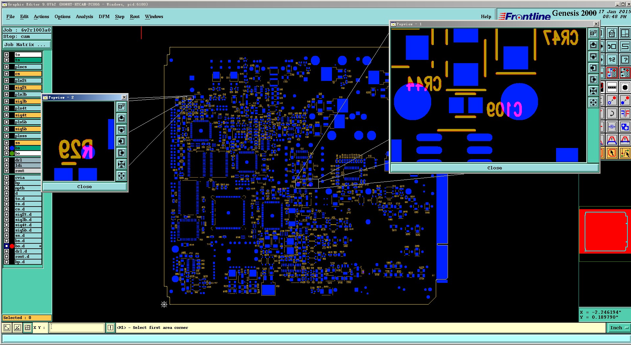The width and height of the screenshot is (631, 345).
Task: Click the curved arrow rotate icon
Action: [x=612, y=114]
